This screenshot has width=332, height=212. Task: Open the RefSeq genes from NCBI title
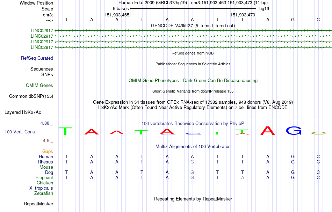point(193,53)
